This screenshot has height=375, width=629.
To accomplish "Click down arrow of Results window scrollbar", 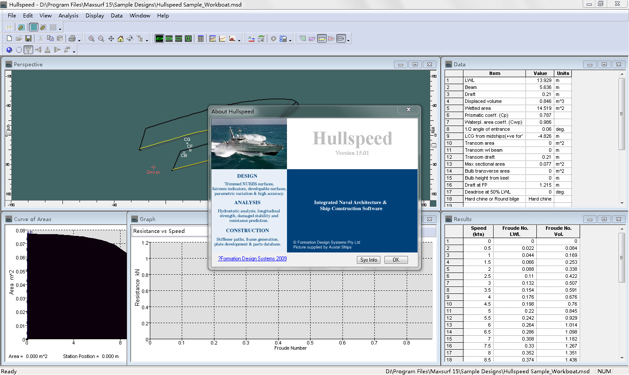I will (x=622, y=358).
